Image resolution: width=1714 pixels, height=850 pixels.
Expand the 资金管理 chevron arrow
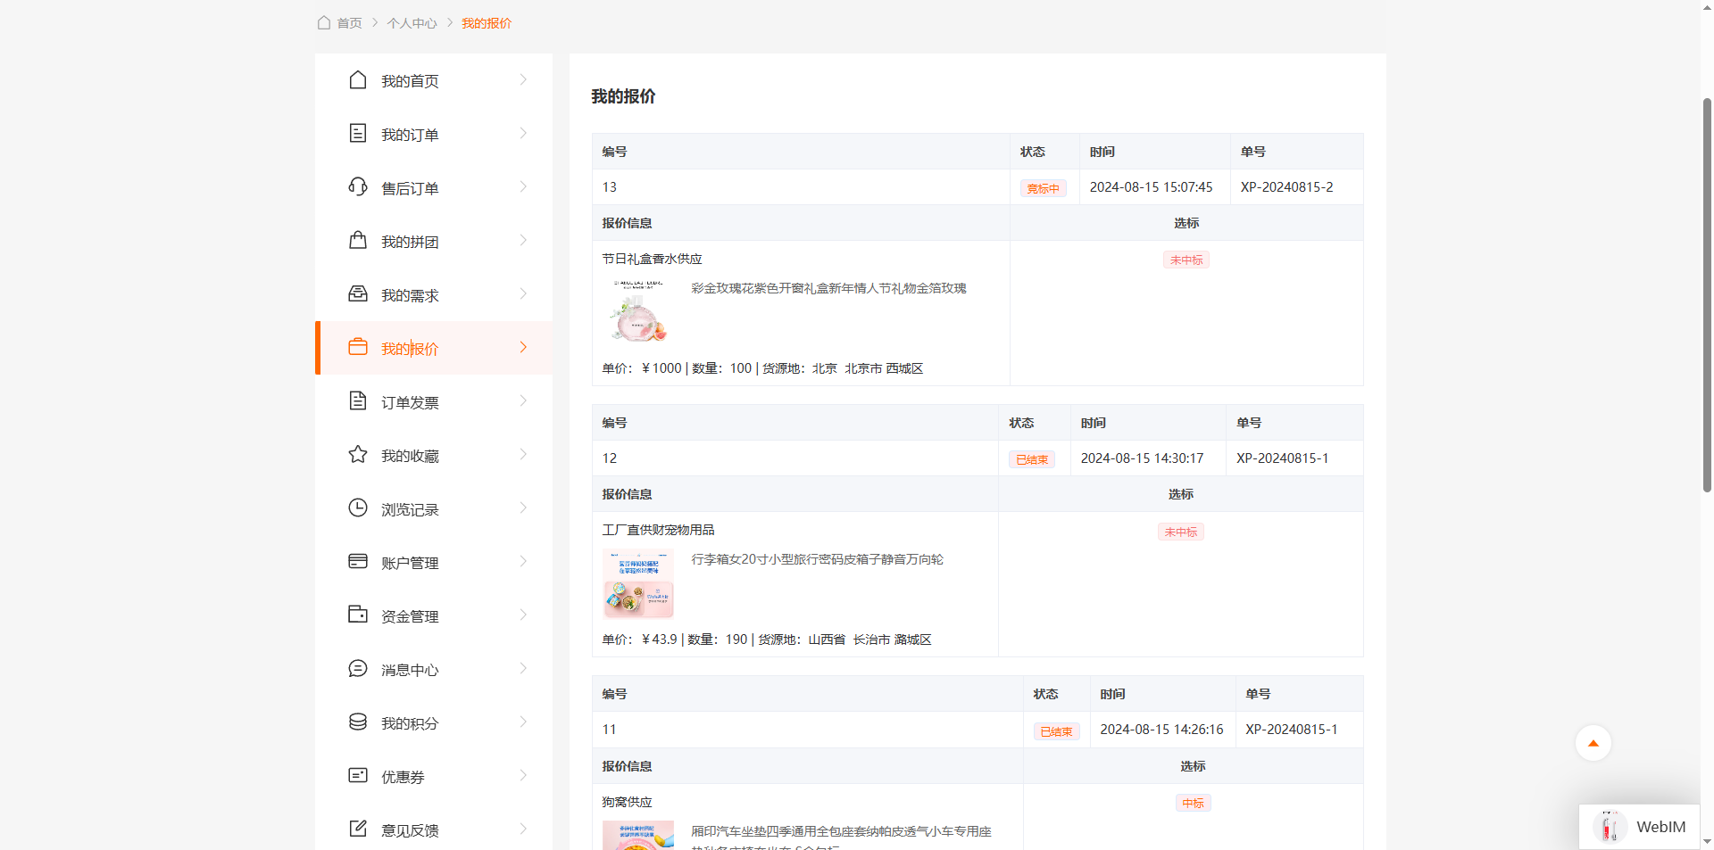(523, 615)
